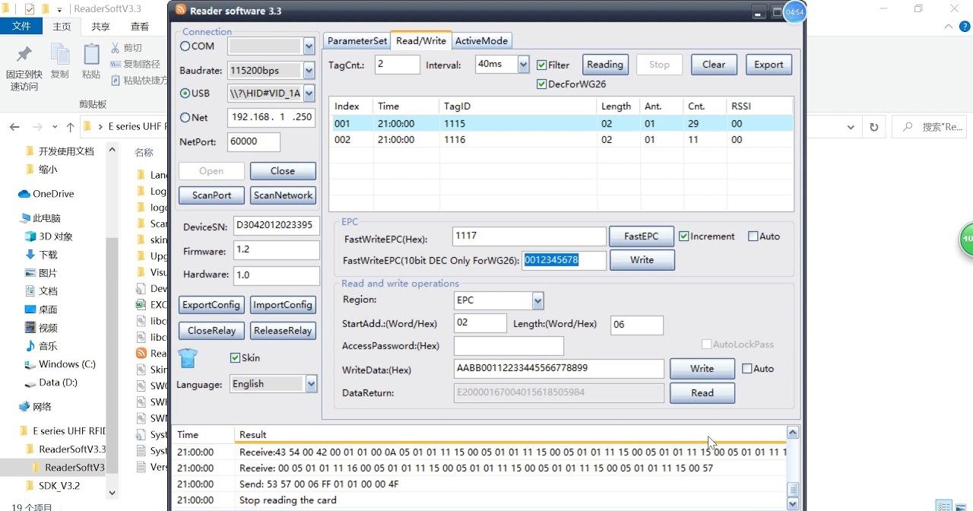973x511 pixels.
Task: Click the blue T-shirt skin icon
Action: pyautogui.click(x=188, y=357)
